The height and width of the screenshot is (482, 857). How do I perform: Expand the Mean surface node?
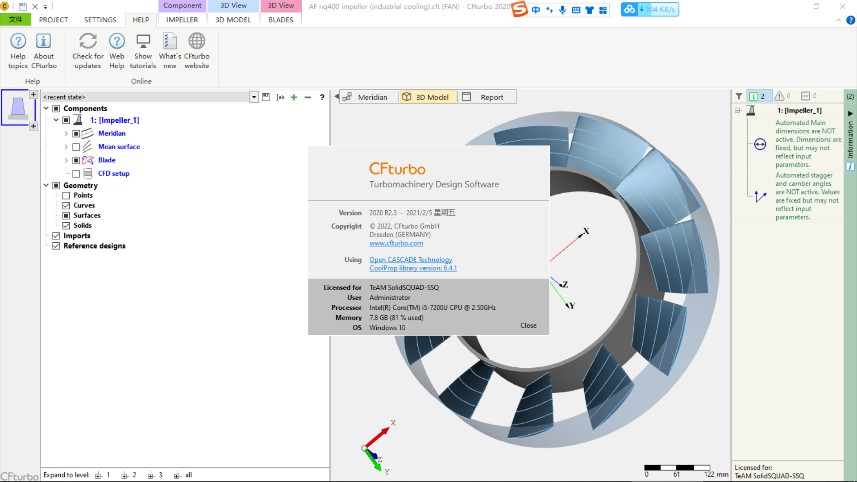tap(66, 147)
